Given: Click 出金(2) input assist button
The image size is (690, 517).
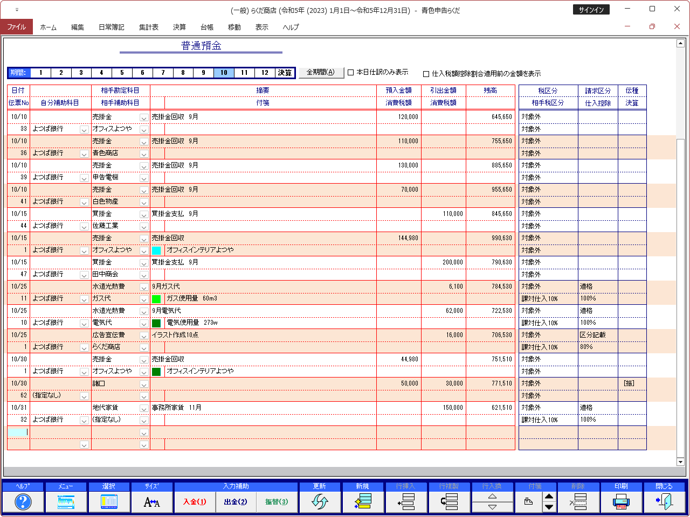Looking at the screenshot, I should click(x=236, y=502).
